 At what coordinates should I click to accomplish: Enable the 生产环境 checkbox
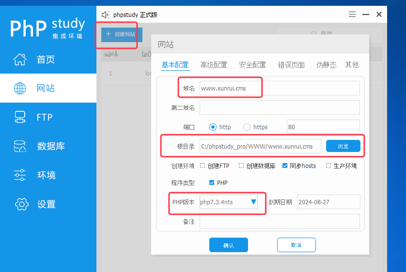click(328, 166)
